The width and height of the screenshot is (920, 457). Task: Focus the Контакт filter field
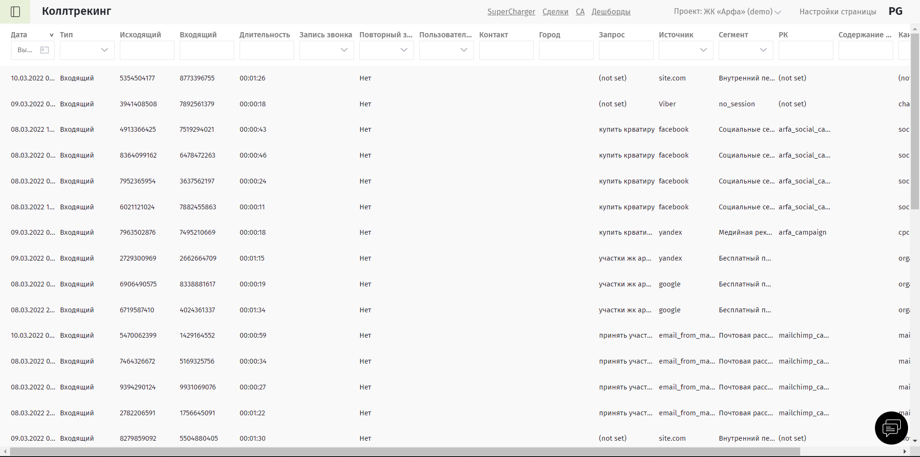(x=506, y=50)
